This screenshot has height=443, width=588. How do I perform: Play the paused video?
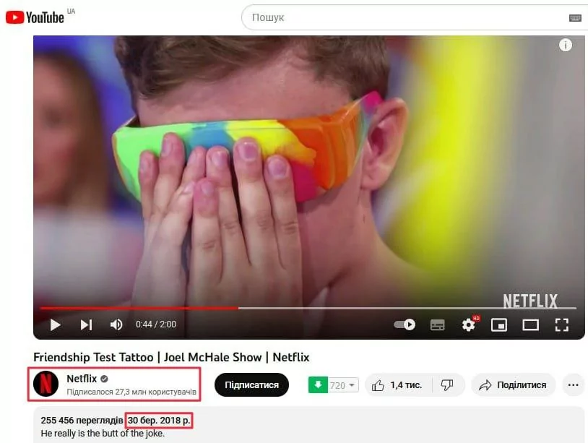pyautogui.click(x=55, y=324)
